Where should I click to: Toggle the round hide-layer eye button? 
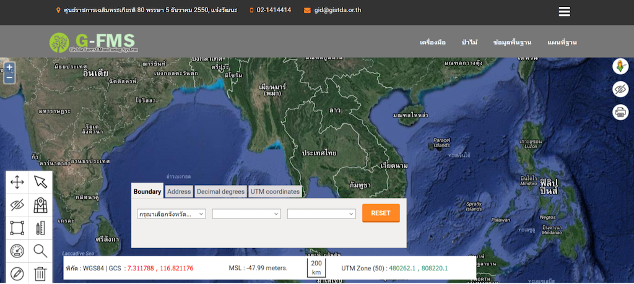pos(620,89)
